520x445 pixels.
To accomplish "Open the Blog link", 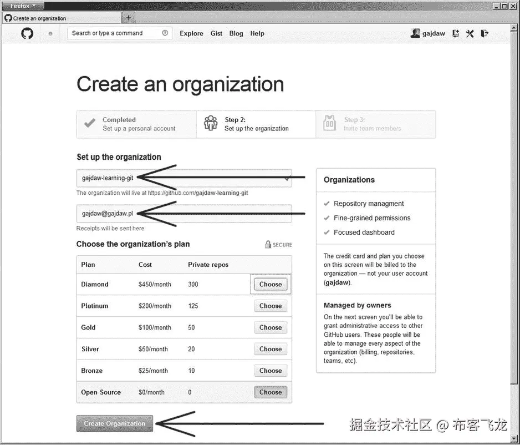I will [x=236, y=33].
